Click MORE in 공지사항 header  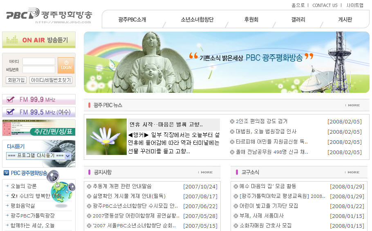click(206, 173)
